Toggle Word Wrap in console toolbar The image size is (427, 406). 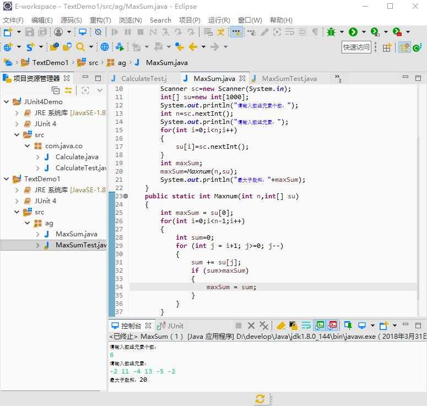pyautogui.click(x=306, y=326)
